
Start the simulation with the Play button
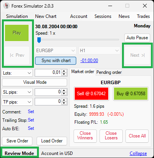17,33
